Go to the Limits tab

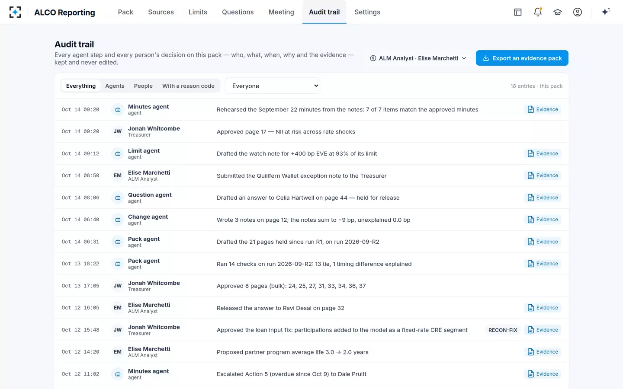pos(198,12)
